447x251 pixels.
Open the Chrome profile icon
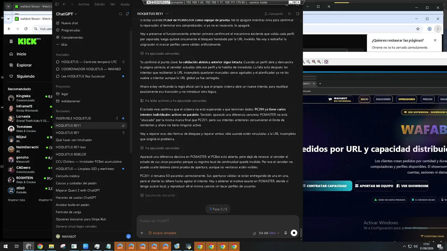430,29
